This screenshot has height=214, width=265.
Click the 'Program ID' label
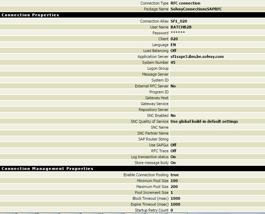[159, 92]
